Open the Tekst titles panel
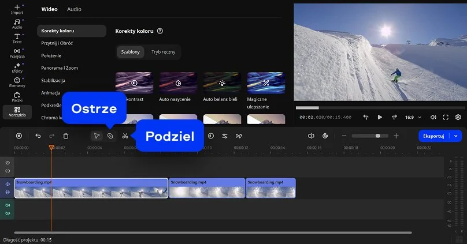467x244 pixels. point(17,38)
